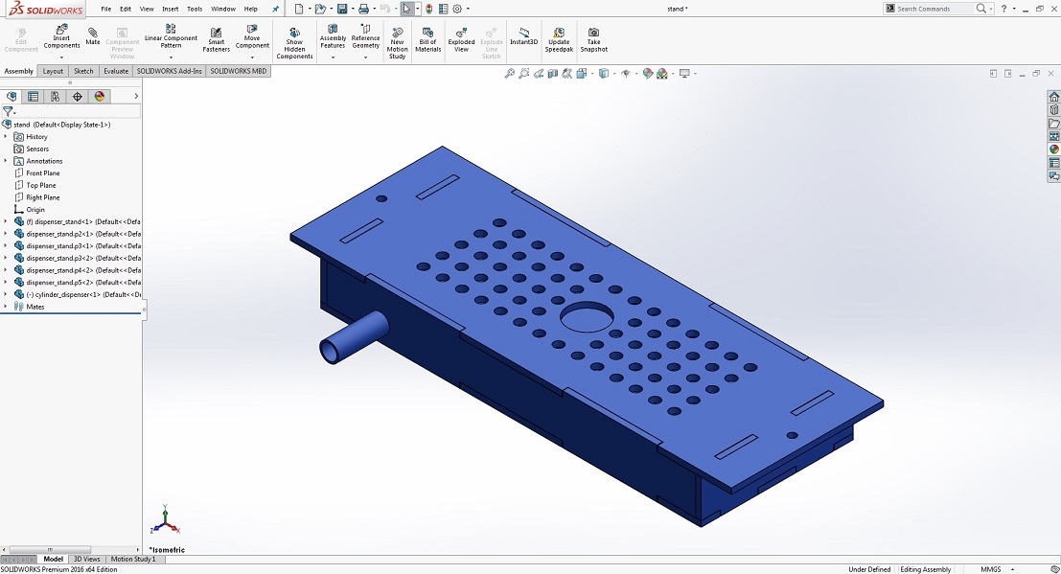
Task: Expand FeatureManager panel flyout arrow
Action: coord(136,96)
